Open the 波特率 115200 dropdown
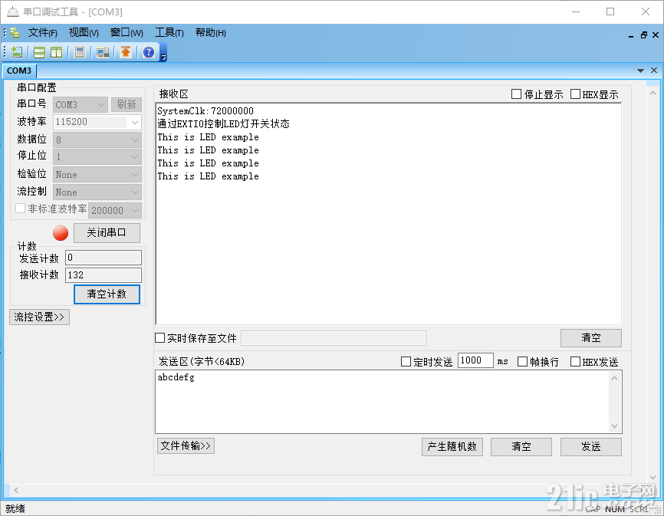The width and height of the screenshot is (664, 516). click(x=97, y=123)
